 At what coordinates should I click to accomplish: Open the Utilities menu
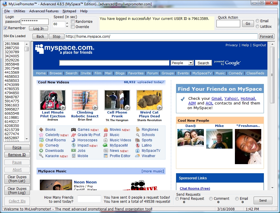tap(19, 11)
